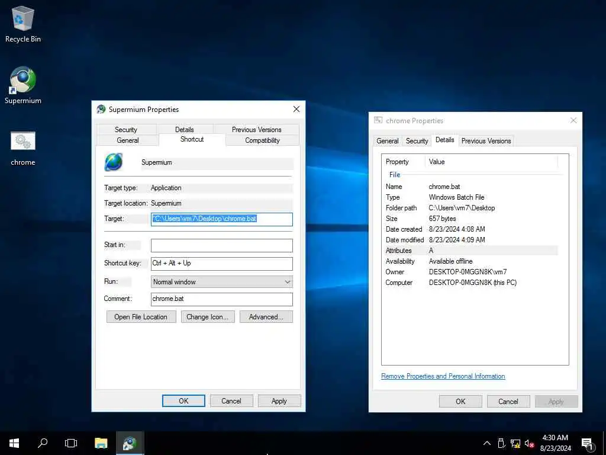Select the Size row 657 bytes
Screen dimensions: 606x455
pyautogui.click(x=472, y=219)
